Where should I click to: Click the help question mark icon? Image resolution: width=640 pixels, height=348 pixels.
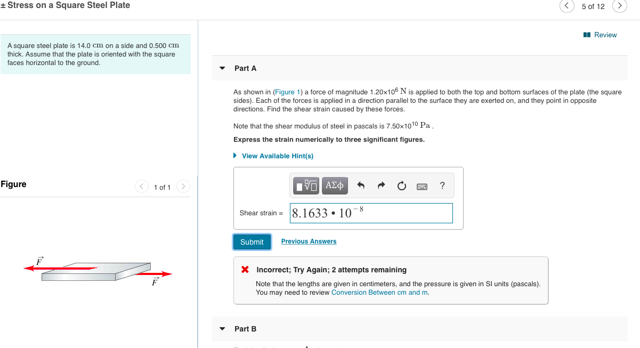point(442,185)
